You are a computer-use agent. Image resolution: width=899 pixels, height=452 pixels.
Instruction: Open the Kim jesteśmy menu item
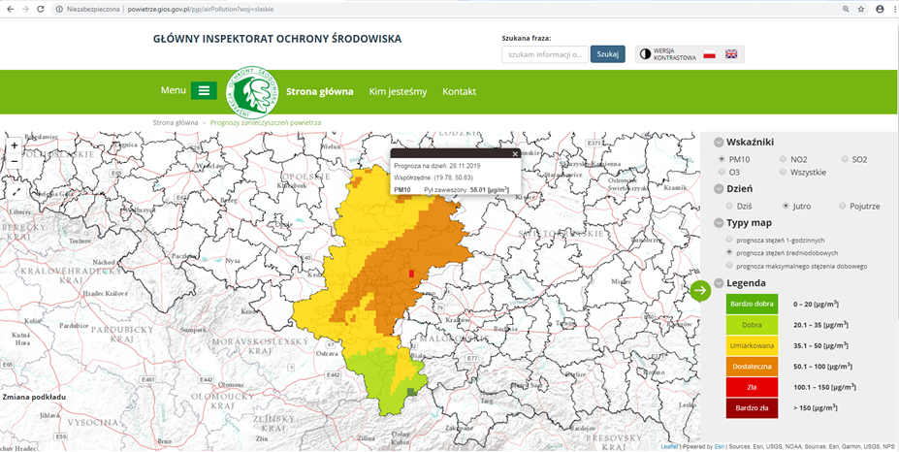click(398, 91)
